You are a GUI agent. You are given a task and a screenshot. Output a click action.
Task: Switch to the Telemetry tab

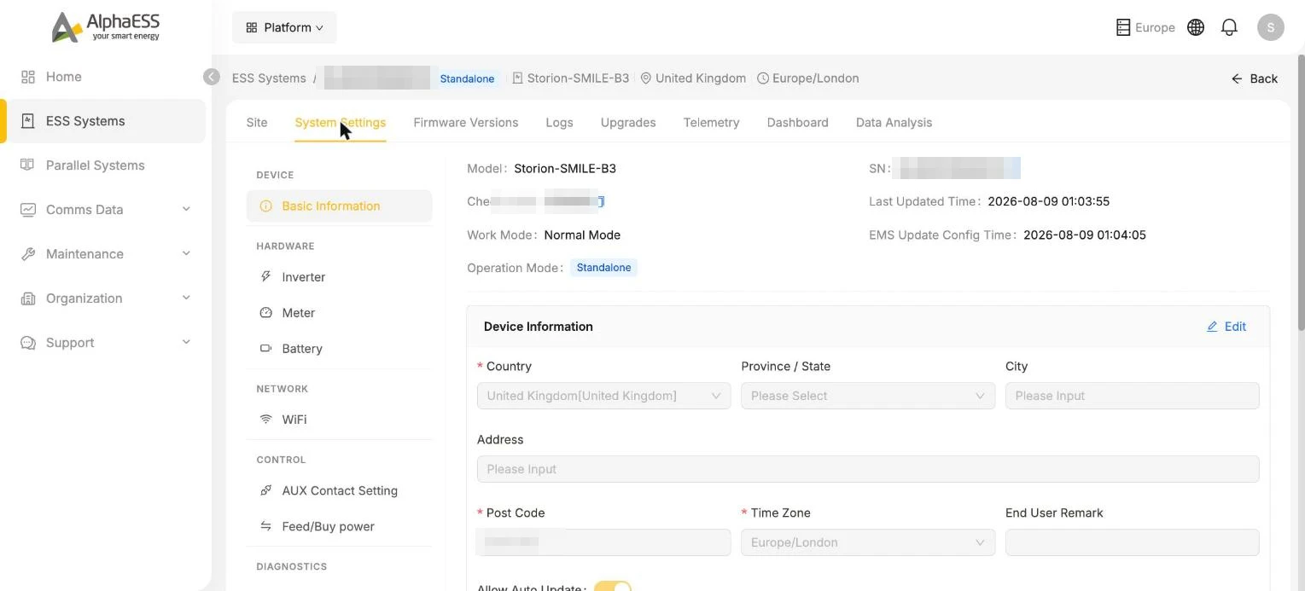711,123
